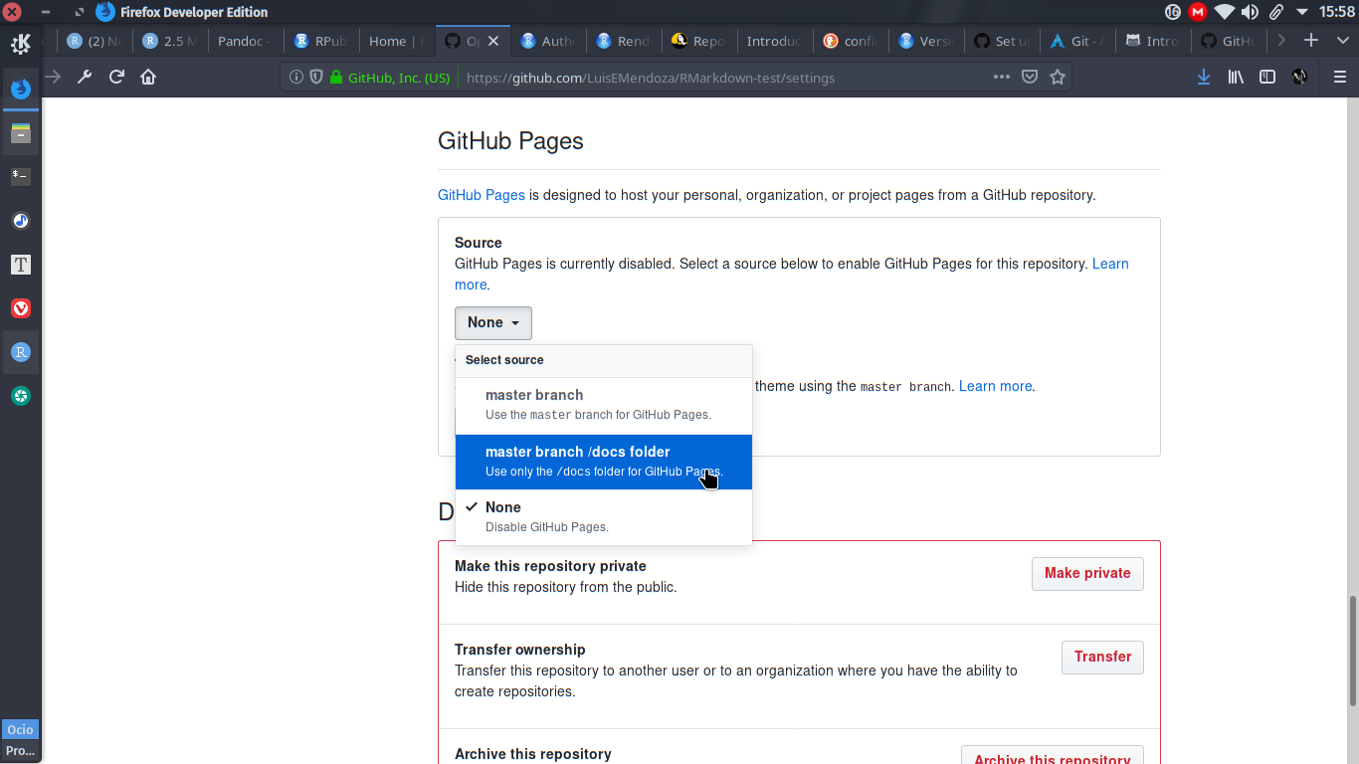Click the Archive this repository button

1052,756
